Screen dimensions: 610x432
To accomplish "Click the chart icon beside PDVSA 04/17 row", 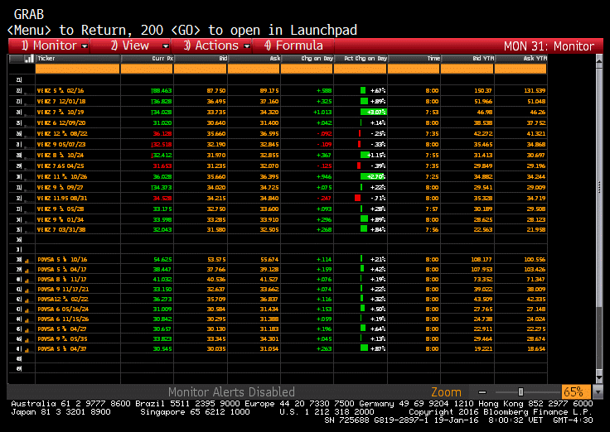I will click(x=27, y=271).
